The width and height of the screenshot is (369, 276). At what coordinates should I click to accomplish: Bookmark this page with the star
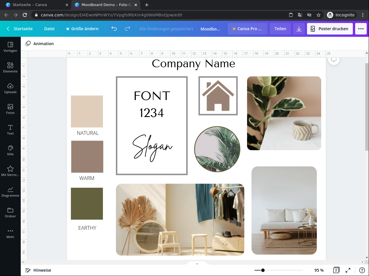[x=319, y=15]
